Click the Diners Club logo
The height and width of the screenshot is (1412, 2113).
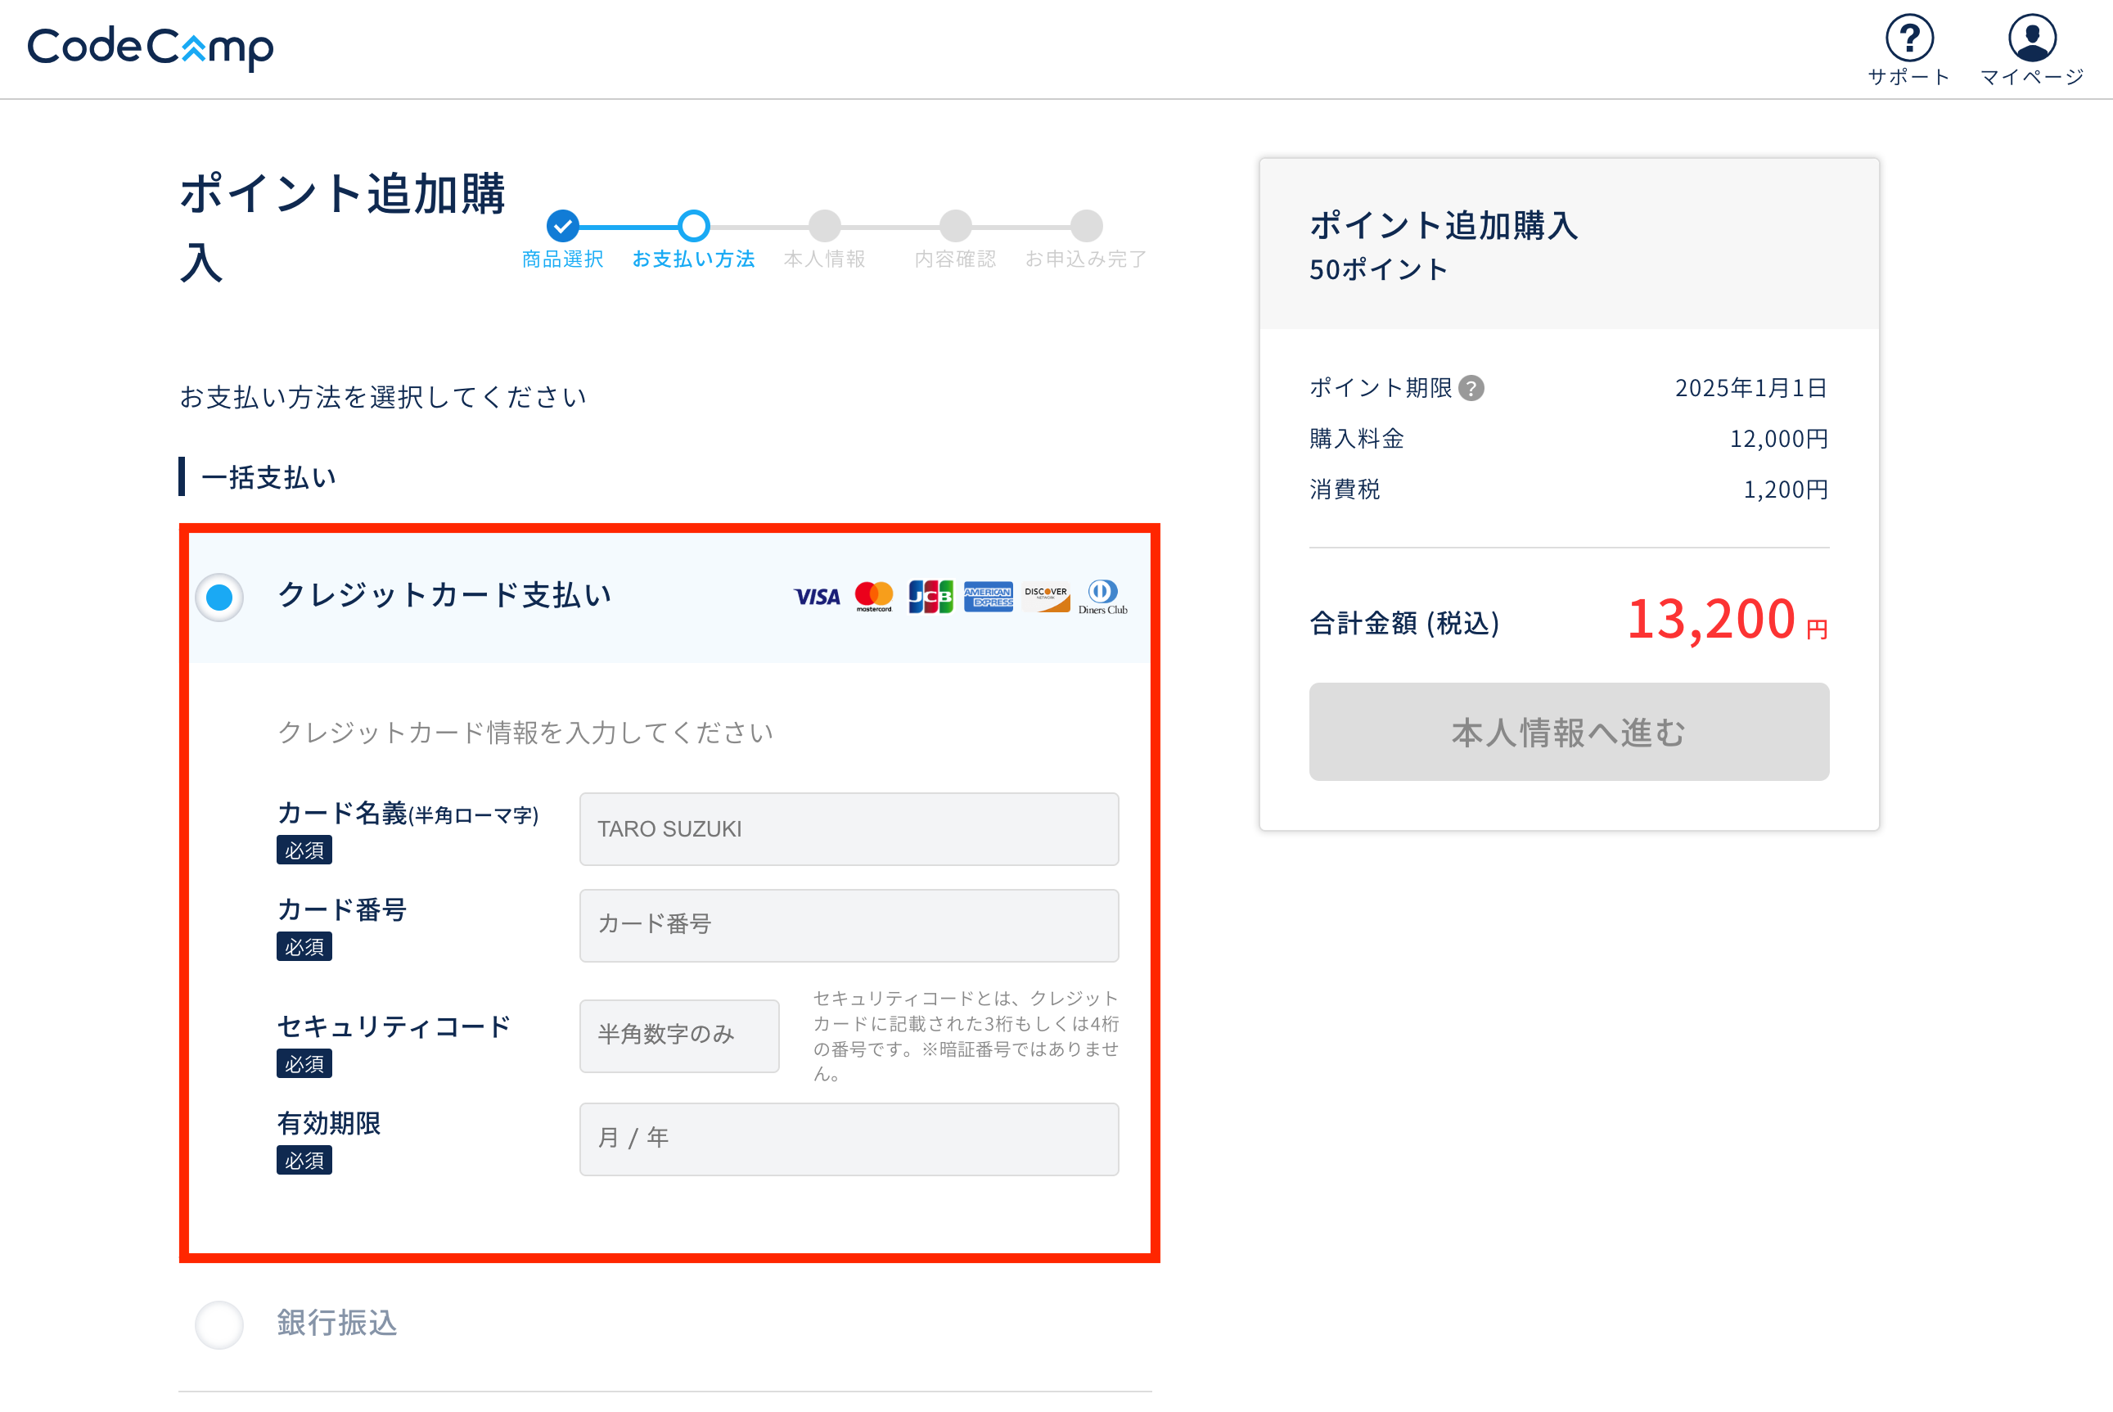point(1102,596)
